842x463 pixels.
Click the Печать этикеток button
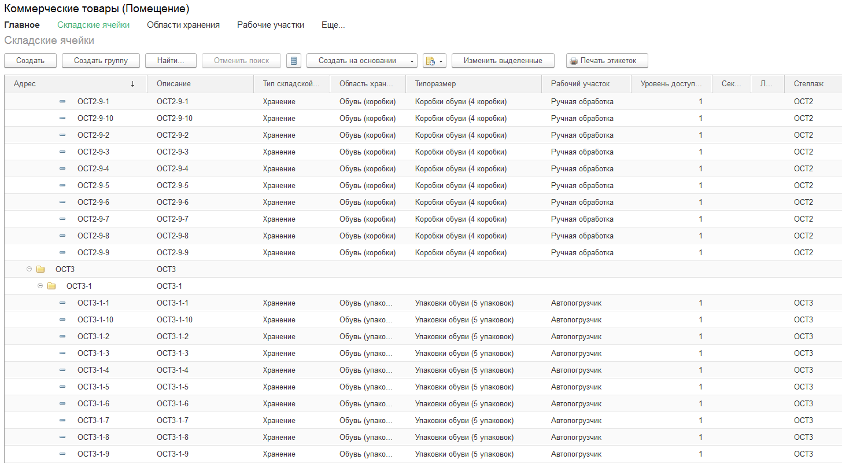[x=607, y=61]
